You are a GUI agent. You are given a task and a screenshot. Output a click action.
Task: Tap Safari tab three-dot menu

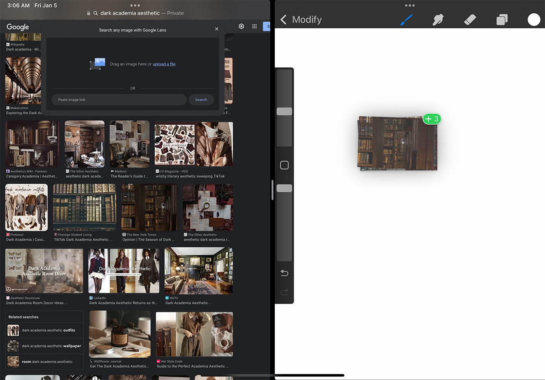134,5
